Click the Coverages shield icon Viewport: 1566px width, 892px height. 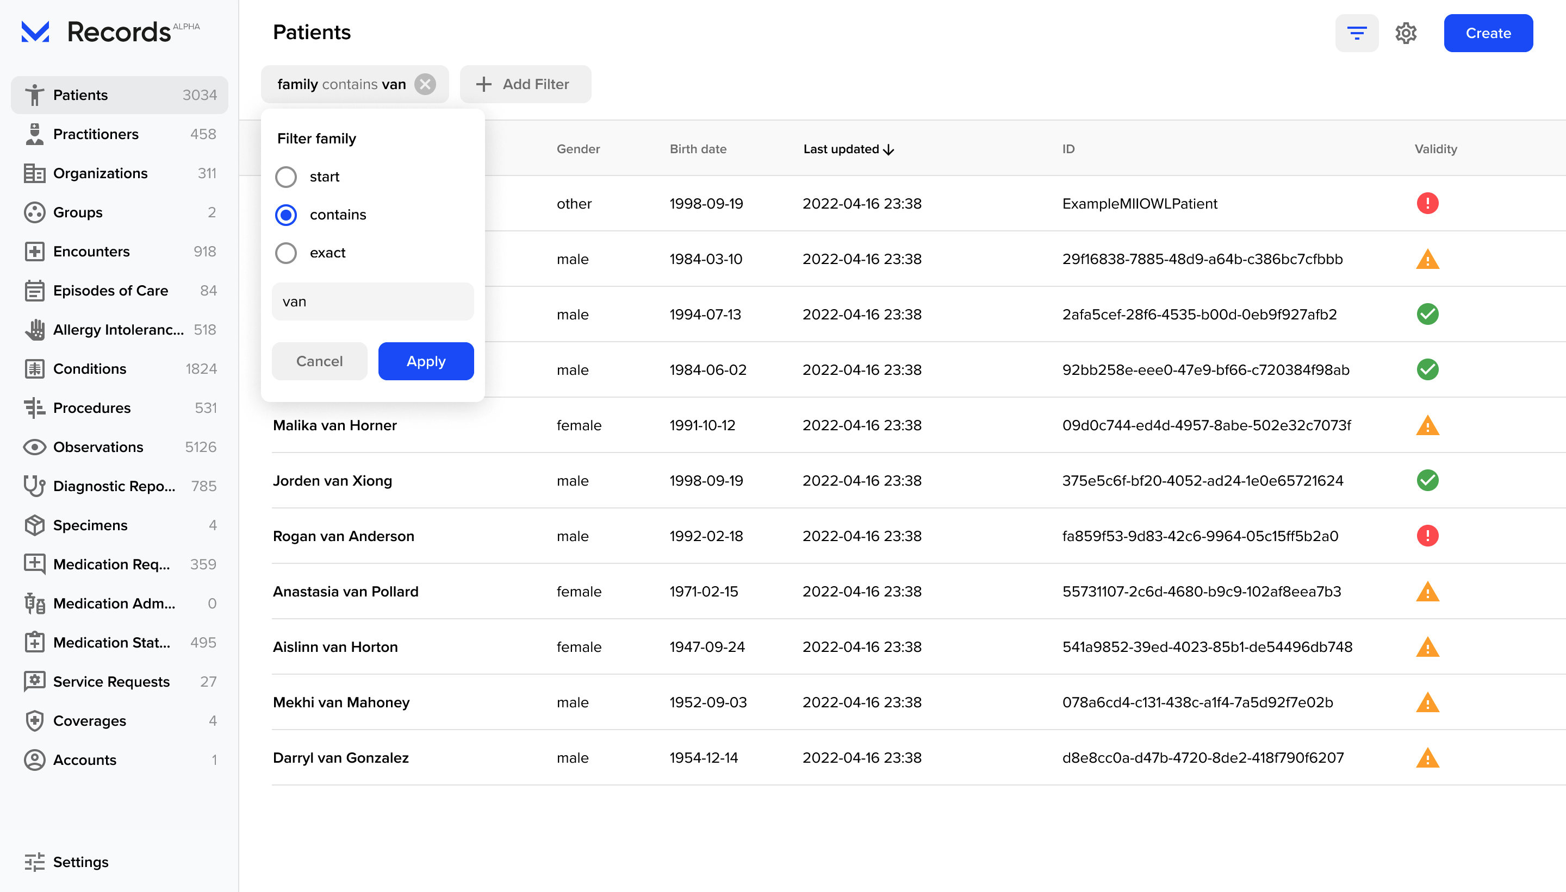35,721
